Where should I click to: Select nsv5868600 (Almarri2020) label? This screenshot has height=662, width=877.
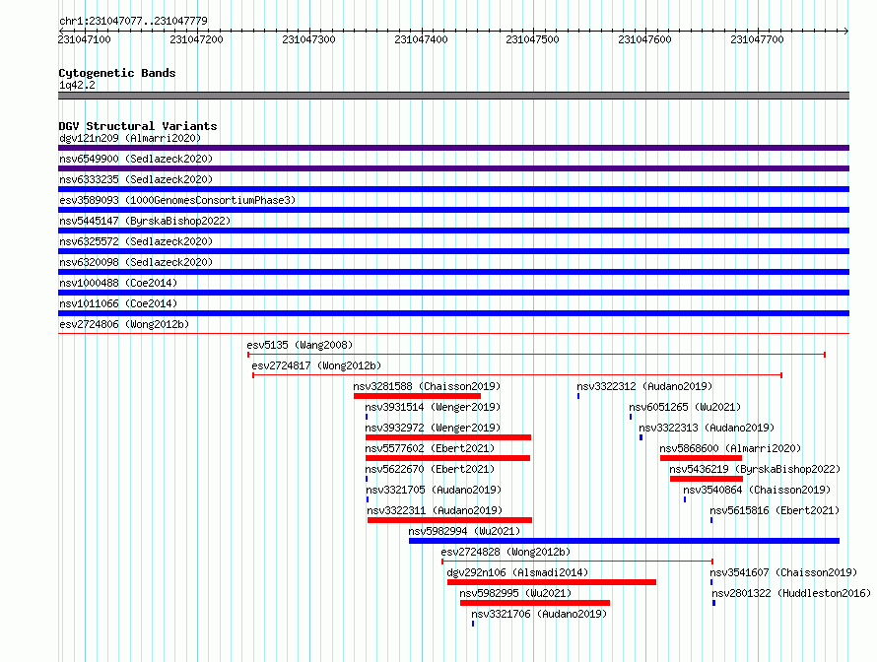click(730, 448)
